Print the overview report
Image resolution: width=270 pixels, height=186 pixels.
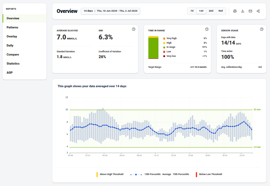pyautogui.click(x=235, y=11)
